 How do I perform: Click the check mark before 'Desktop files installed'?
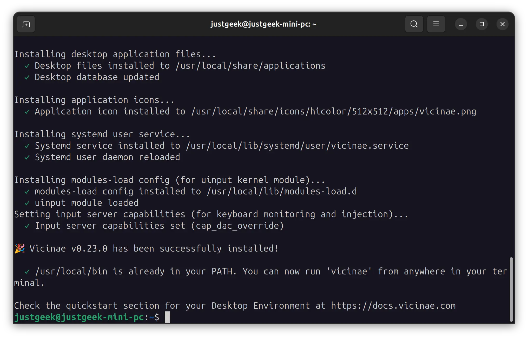point(27,66)
